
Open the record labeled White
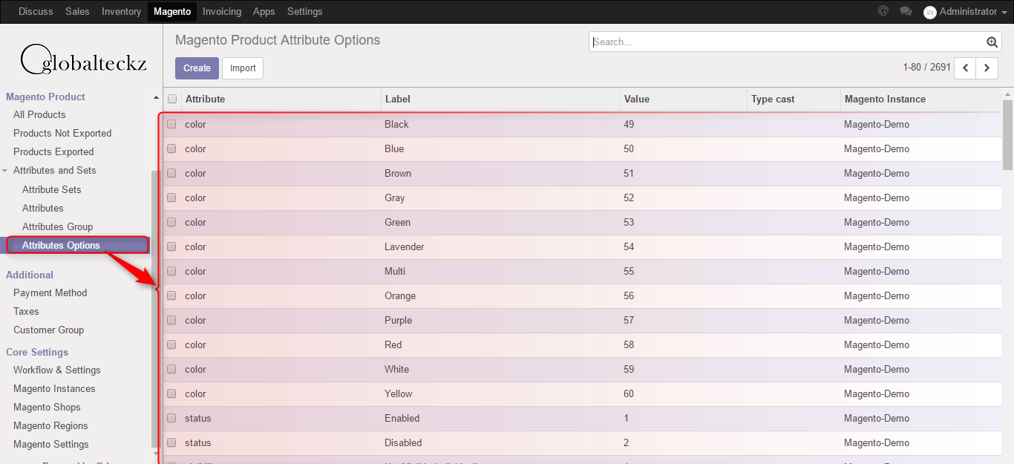396,369
